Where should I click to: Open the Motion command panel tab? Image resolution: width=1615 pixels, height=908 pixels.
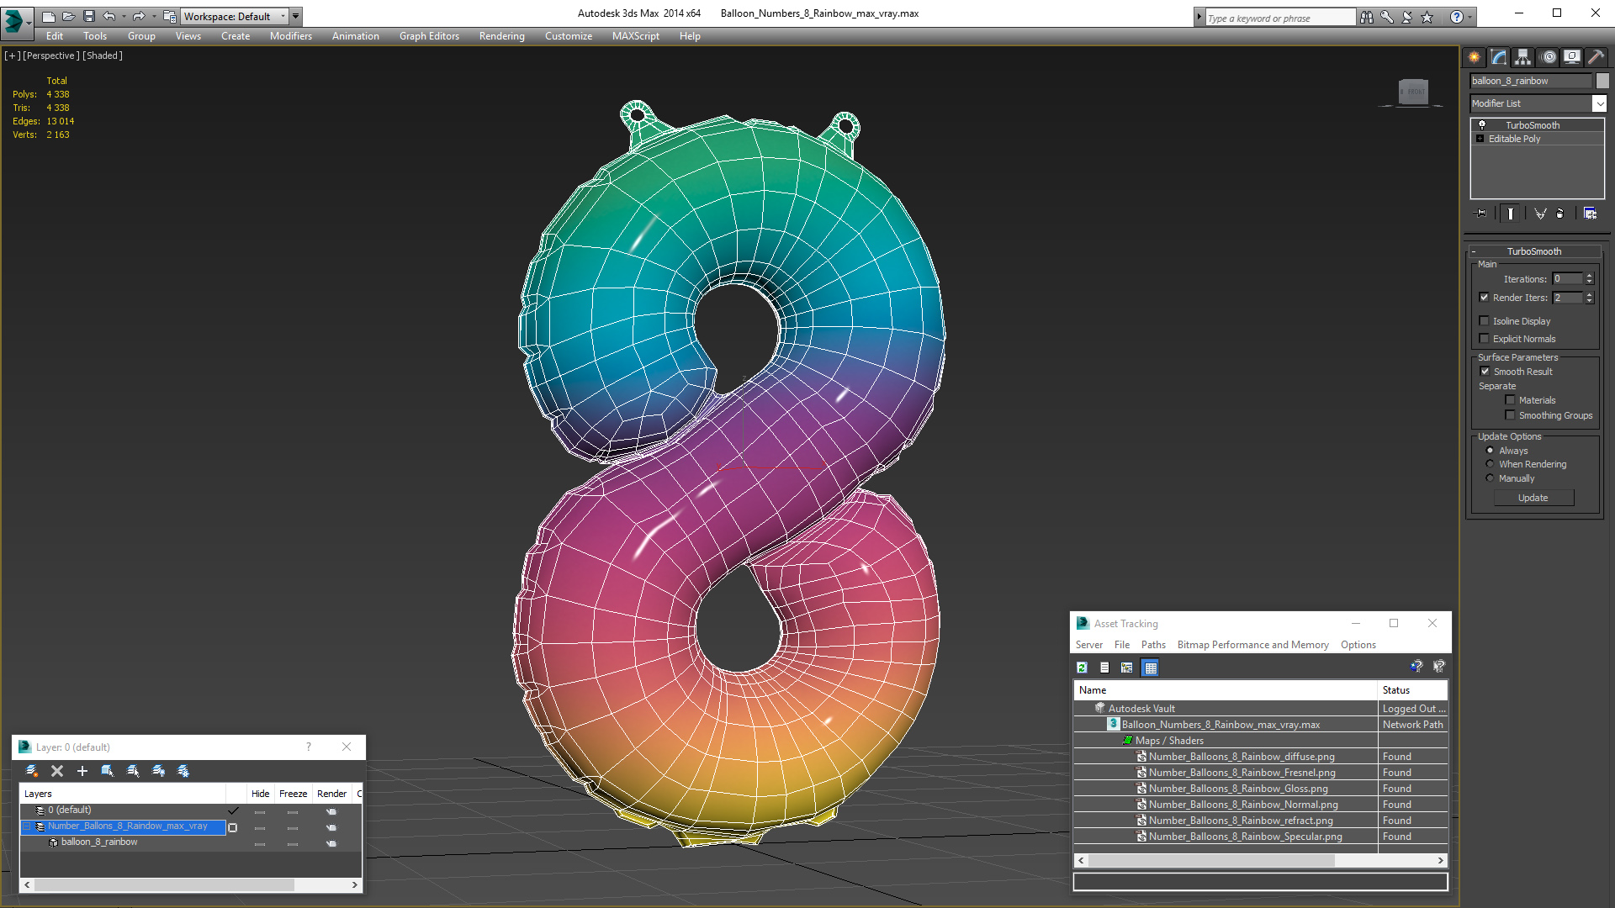tap(1549, 57)
